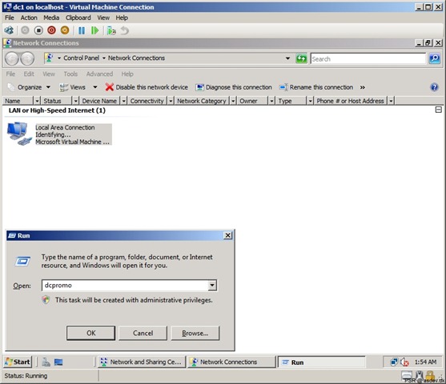Image resolution: width=446 pixels, height=384 pixels.
Task: Open the Name column filter dropdown
Action: click(37, 101)
